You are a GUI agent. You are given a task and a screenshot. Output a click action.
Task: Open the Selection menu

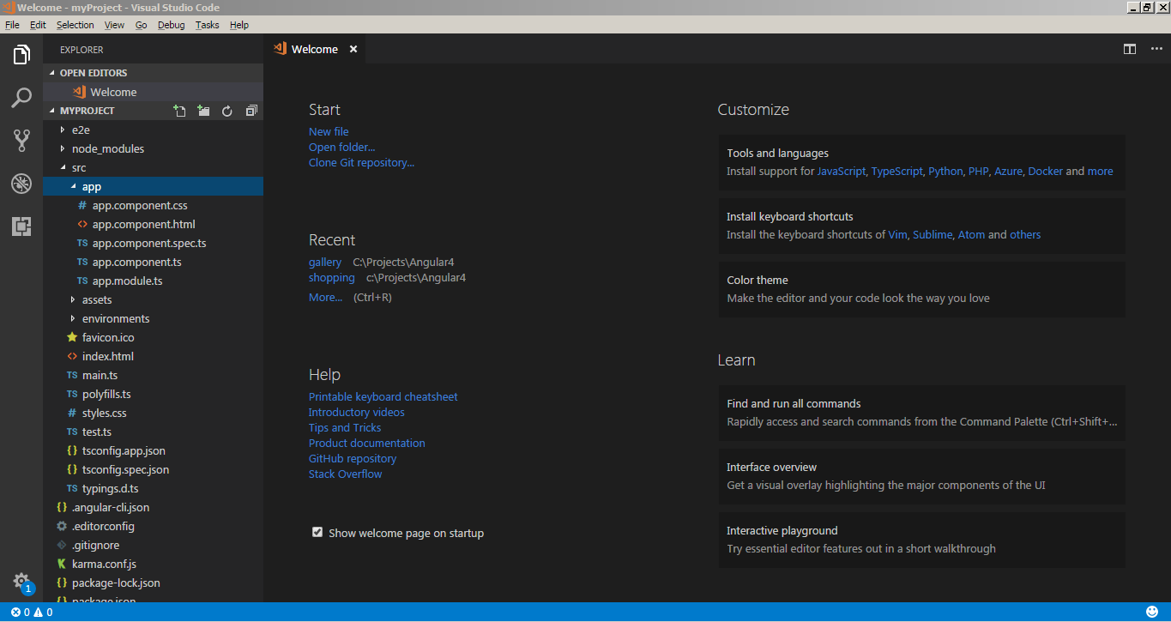tap(75, 25)
